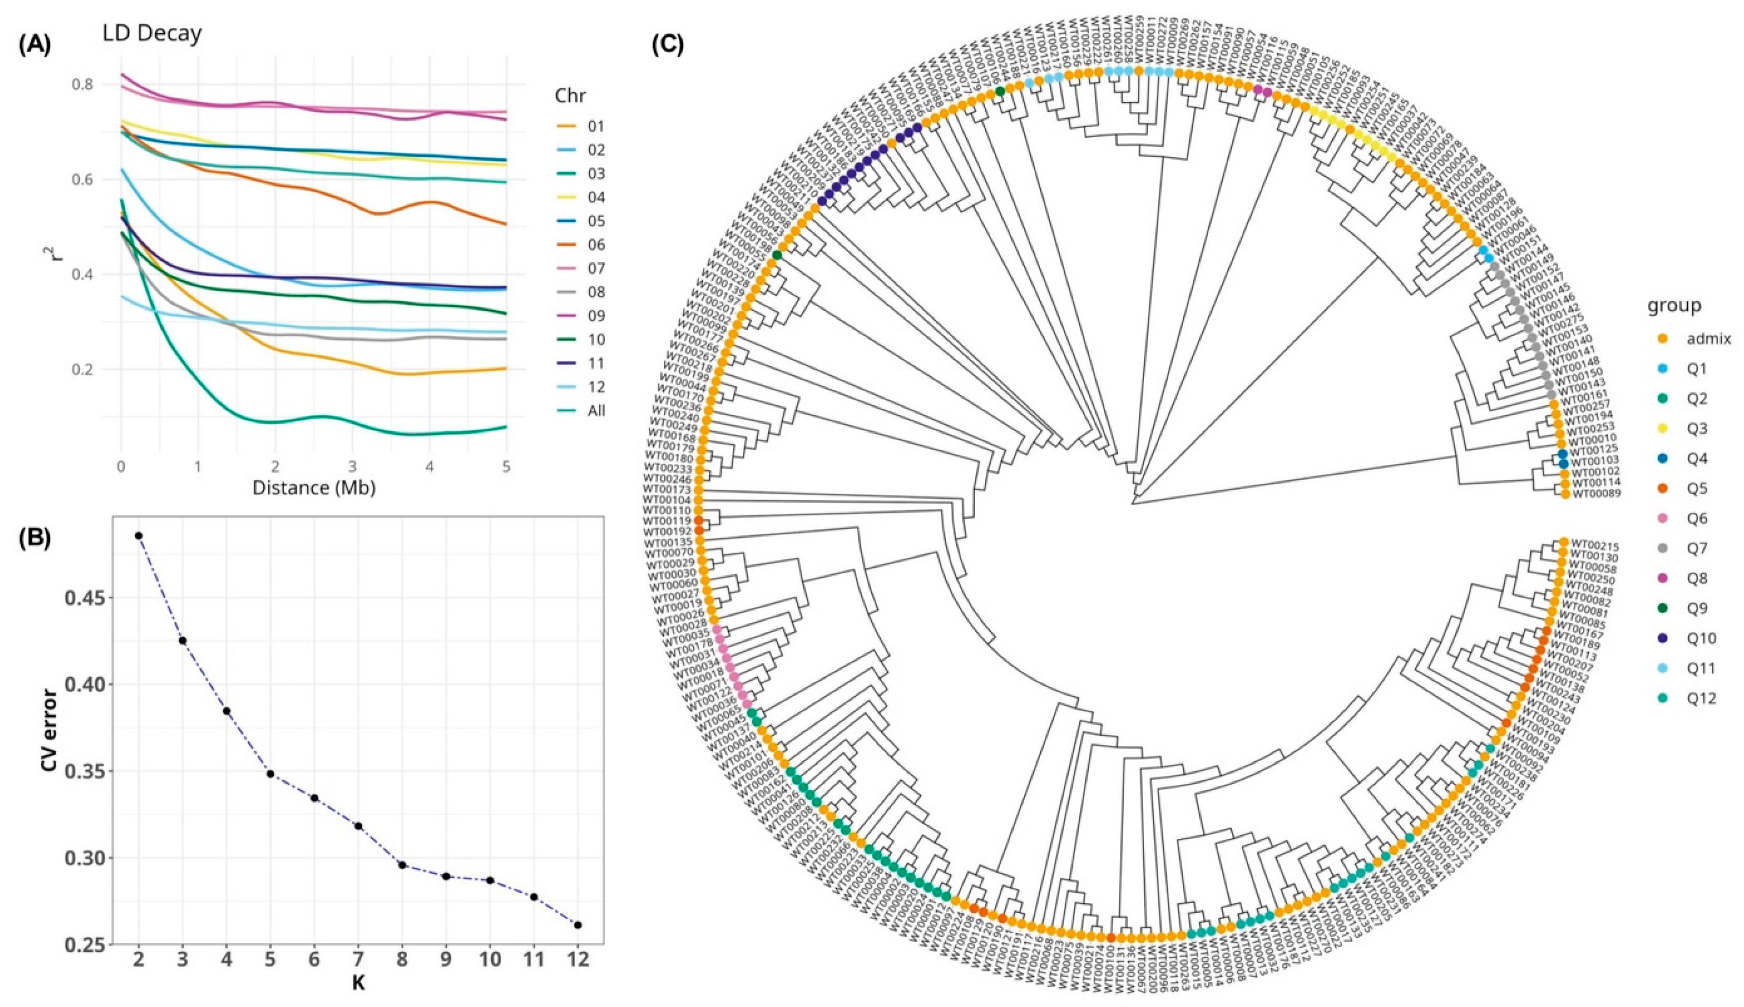
Task: Click the 'CV error' axis label
Action: [50, 730]
